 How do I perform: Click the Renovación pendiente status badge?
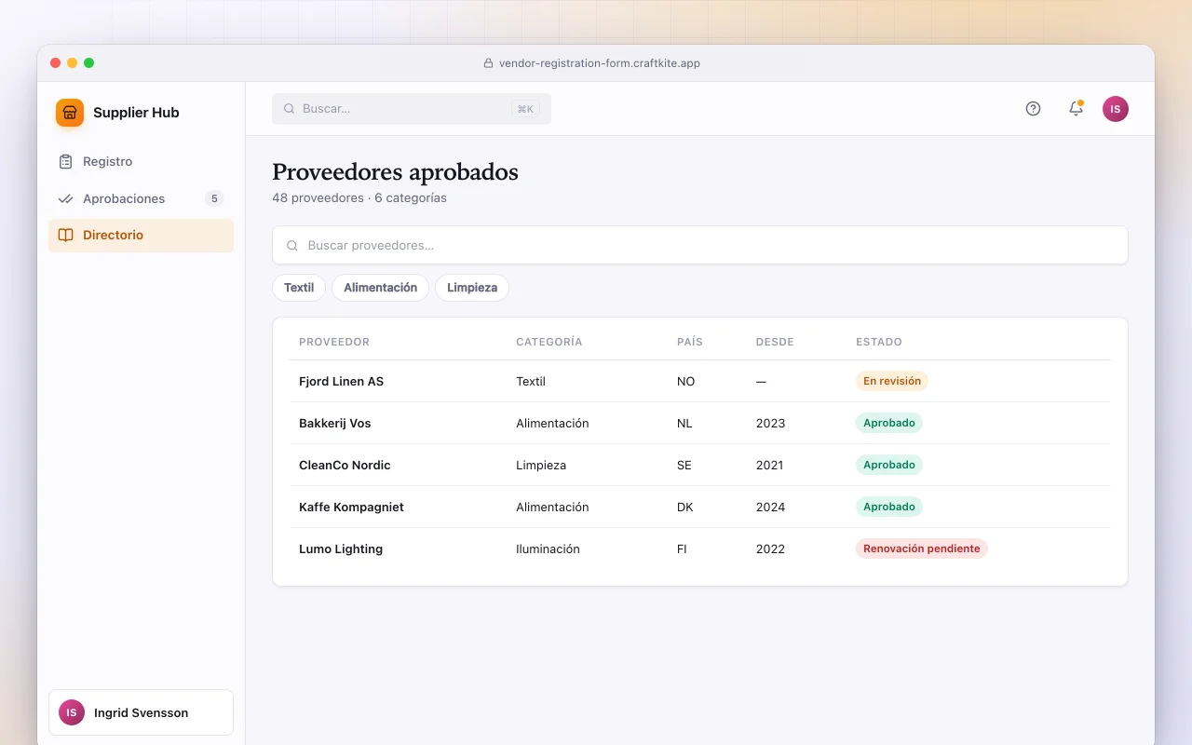[x=922, y=549]
